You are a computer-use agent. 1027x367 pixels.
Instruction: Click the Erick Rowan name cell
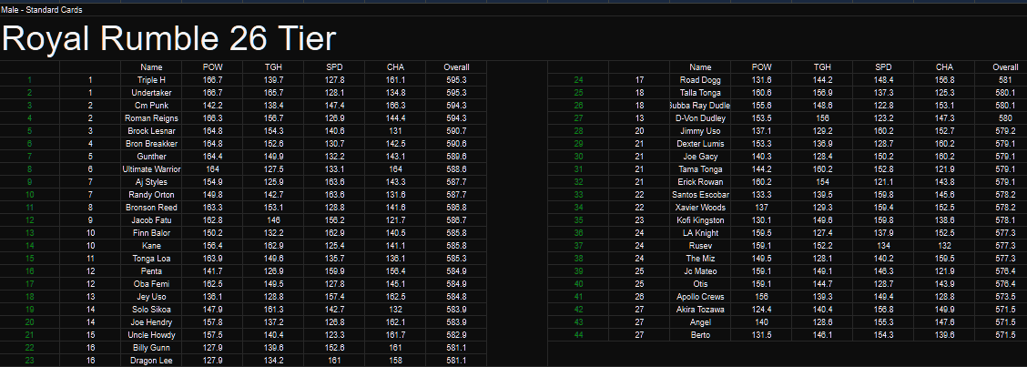click(700, 182)
